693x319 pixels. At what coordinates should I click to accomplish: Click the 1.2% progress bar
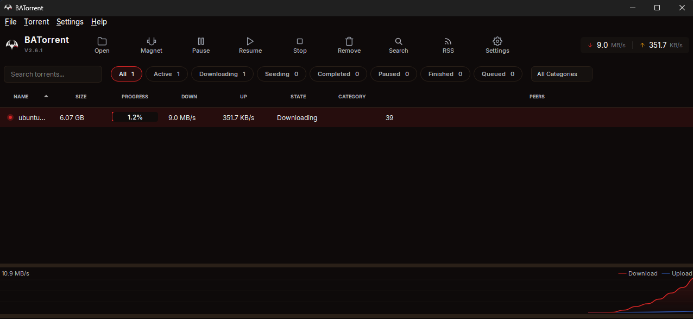(x=135, y=117)
